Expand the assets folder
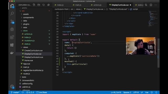Image resolution: width=168 pixels, height=94 pixels. click(26, 14)
